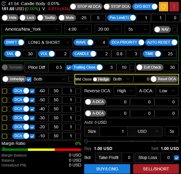The image size is (181, 174).
Task: Click the Price Diff value field
Action: click(59, 67)
